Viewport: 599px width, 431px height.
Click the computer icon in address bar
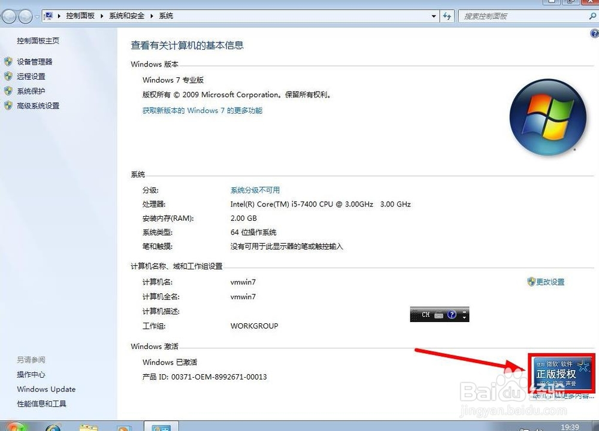point(49,16)
